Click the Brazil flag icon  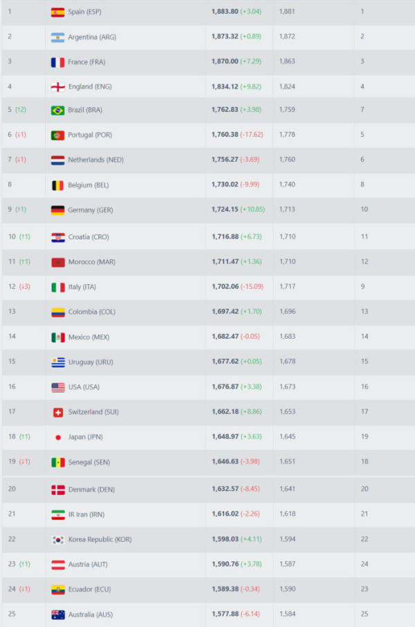pyautogui.click(x=58, y=110)
